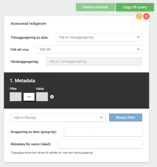Click the filtertyp dropdown chevron arrow

tap(102, 117)
